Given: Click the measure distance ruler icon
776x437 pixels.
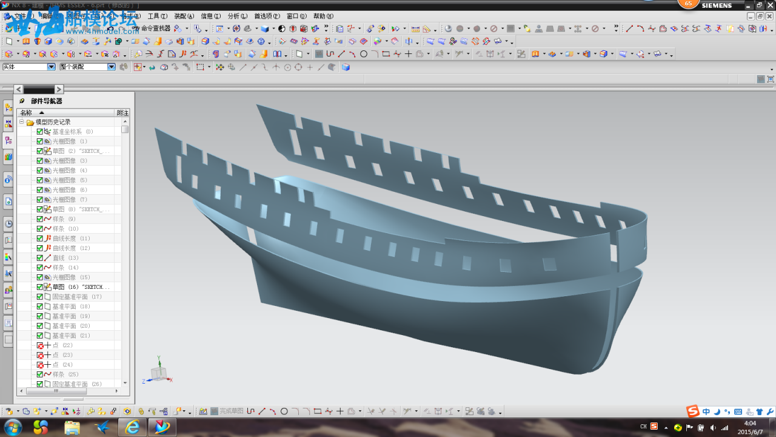Looking at the screenshot, I should click(x=415, y=29).
